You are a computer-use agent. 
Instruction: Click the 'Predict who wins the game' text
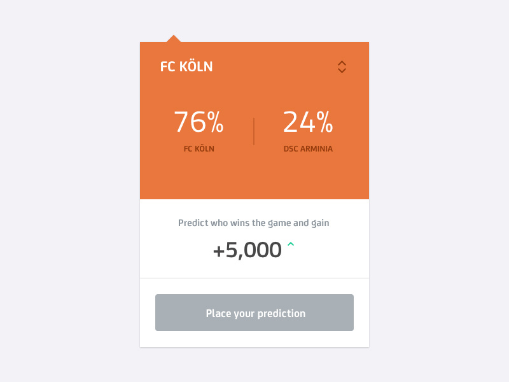coord(230,223)
